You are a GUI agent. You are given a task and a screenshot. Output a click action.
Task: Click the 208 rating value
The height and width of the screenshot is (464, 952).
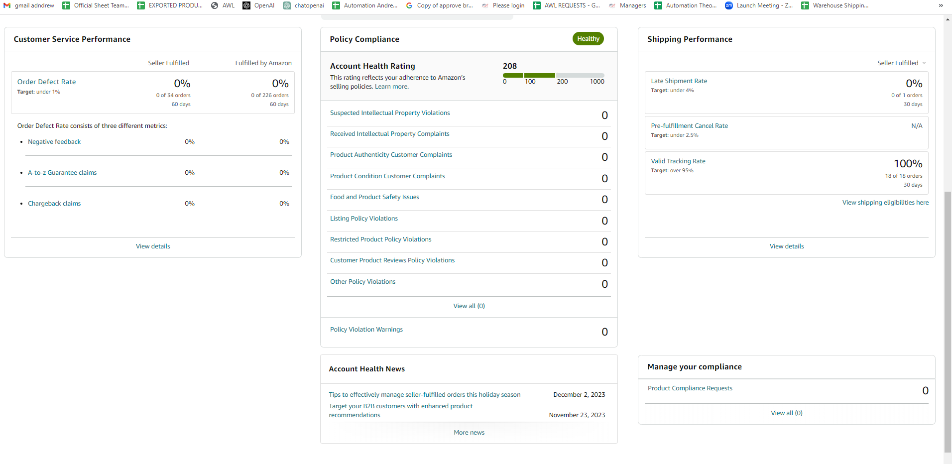coord(510,66)
